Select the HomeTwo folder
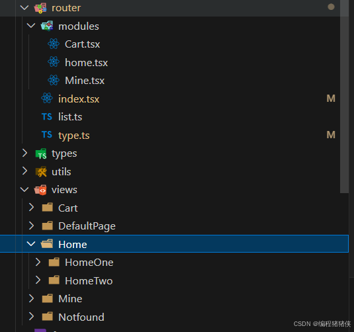Screen dimensions: 354x332 pos(89,281)
